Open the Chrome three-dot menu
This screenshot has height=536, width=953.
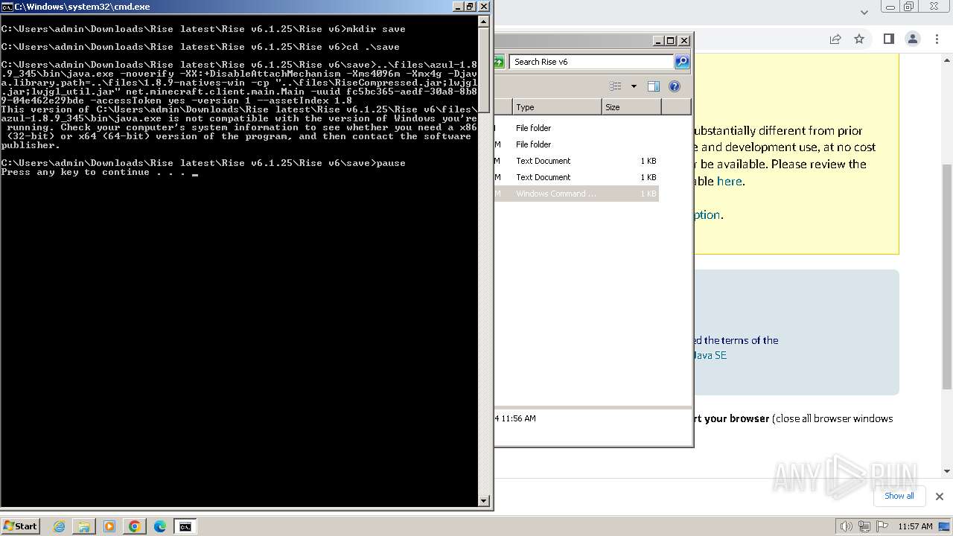pyautogui.click(x=937, y=39)
